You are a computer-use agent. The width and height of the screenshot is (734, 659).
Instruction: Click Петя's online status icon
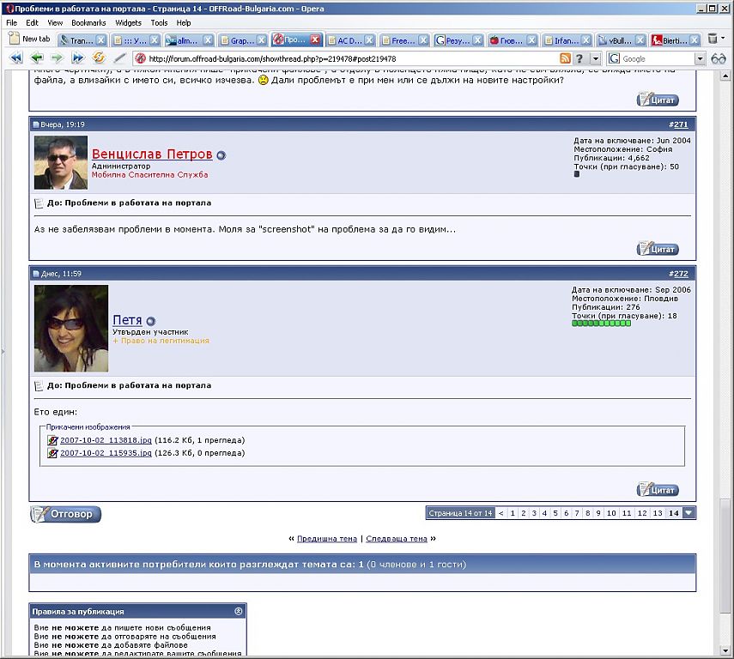point(151,321)
